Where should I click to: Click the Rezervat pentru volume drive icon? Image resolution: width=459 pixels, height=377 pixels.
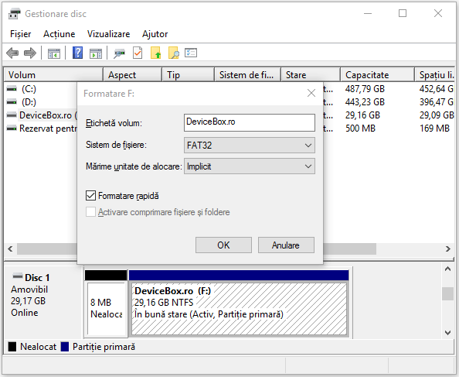pyautogui.click(x=12, y=128)
